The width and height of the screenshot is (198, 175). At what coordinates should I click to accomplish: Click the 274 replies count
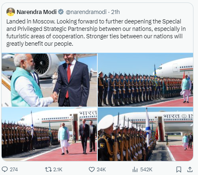14,170
